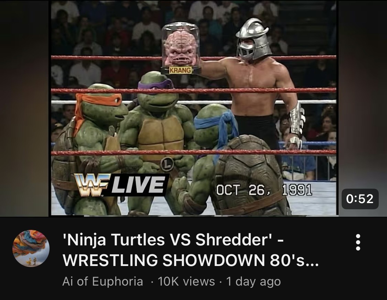The height and width of the screenshot is (300, 387).
Task: Click the purple-masked turtle's chest shell
Action: point(160,137)
